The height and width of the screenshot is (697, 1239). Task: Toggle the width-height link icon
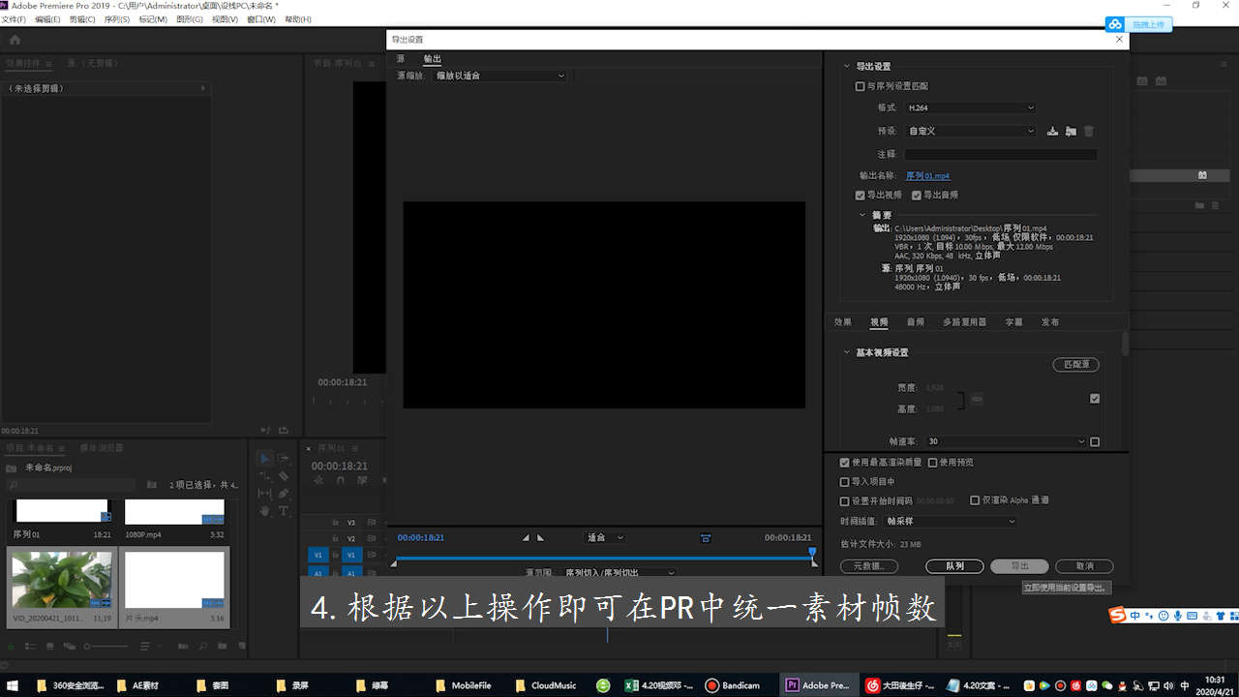(978, 399)
